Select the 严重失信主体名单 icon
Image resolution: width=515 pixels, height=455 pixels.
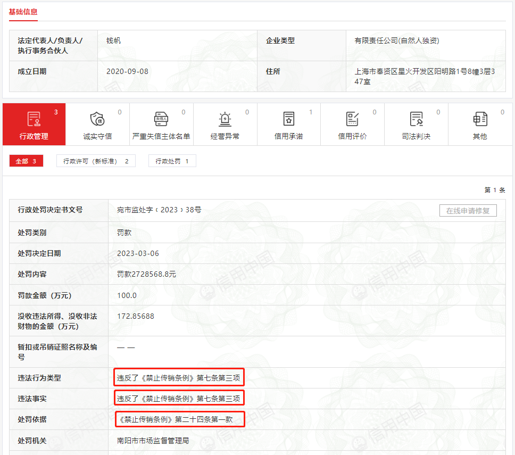tap(161, 119)
